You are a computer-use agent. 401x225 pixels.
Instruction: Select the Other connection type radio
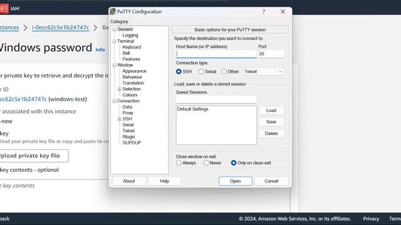pyautogui.click(x=224, y=72)
